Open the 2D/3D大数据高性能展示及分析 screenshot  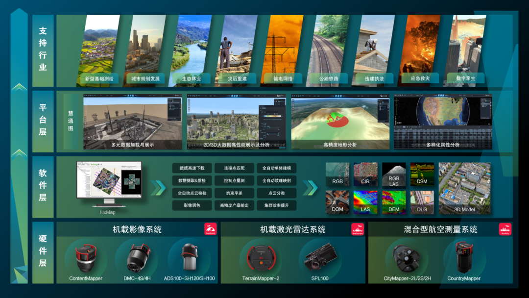tap(237, 122)
